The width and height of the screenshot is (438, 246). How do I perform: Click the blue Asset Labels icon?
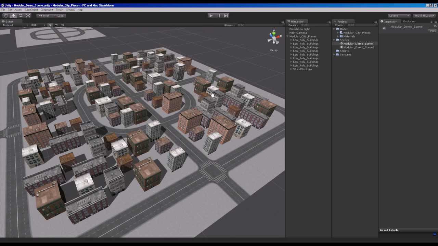pyautogui.click(x=435, y=234)
